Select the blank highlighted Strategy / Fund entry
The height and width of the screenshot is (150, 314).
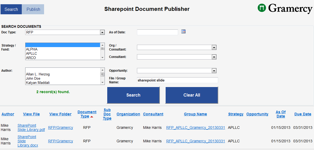click(63, 45)
